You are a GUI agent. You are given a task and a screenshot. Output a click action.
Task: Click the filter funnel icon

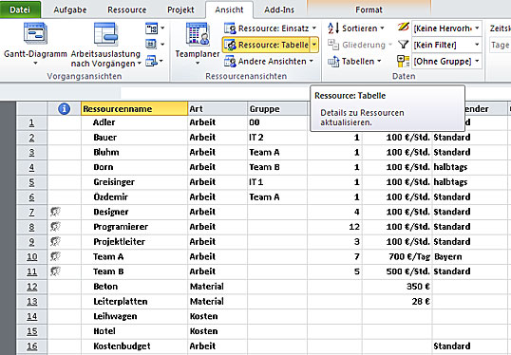pyautogui.click(x=404, y=45)
